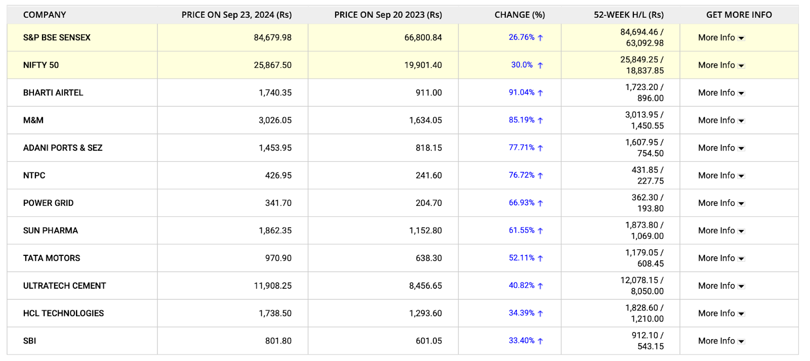Open the ADANI PORTS & SEZ link
810x361 pixels.
tap(63, 148)
